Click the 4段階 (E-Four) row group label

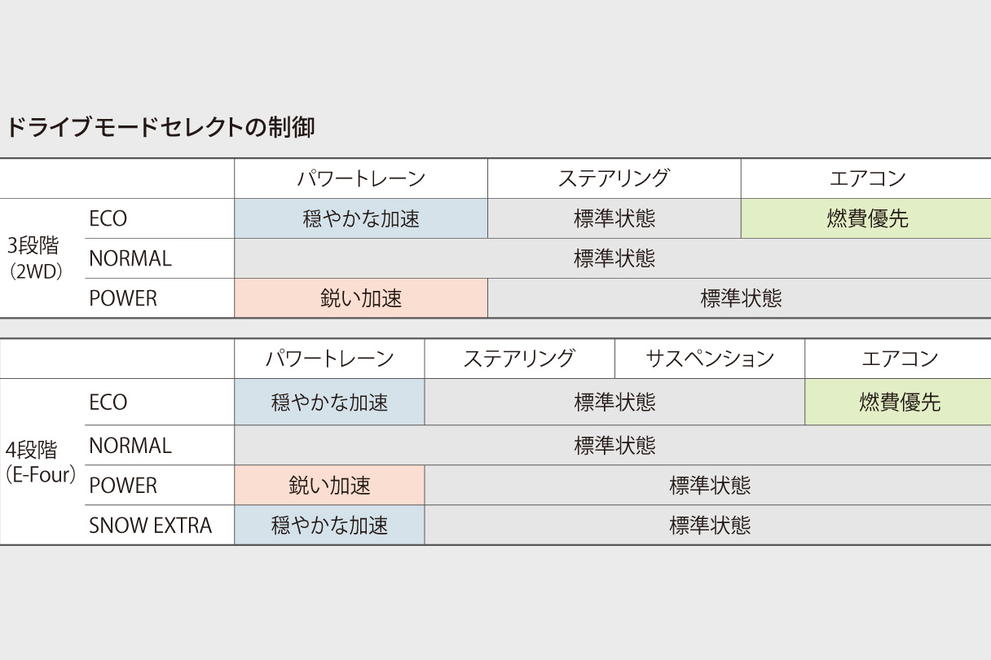coord(41,462)
